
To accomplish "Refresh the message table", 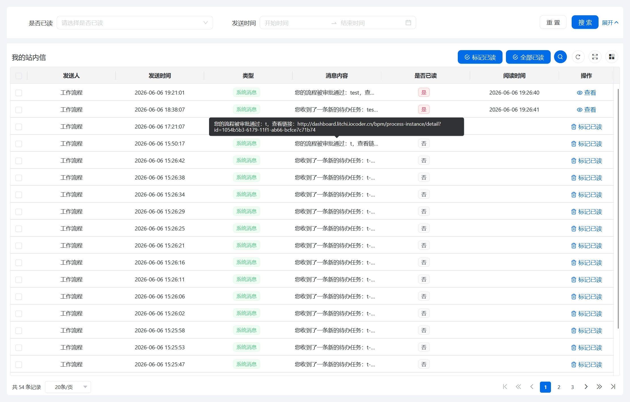I will tap(578, 57).
